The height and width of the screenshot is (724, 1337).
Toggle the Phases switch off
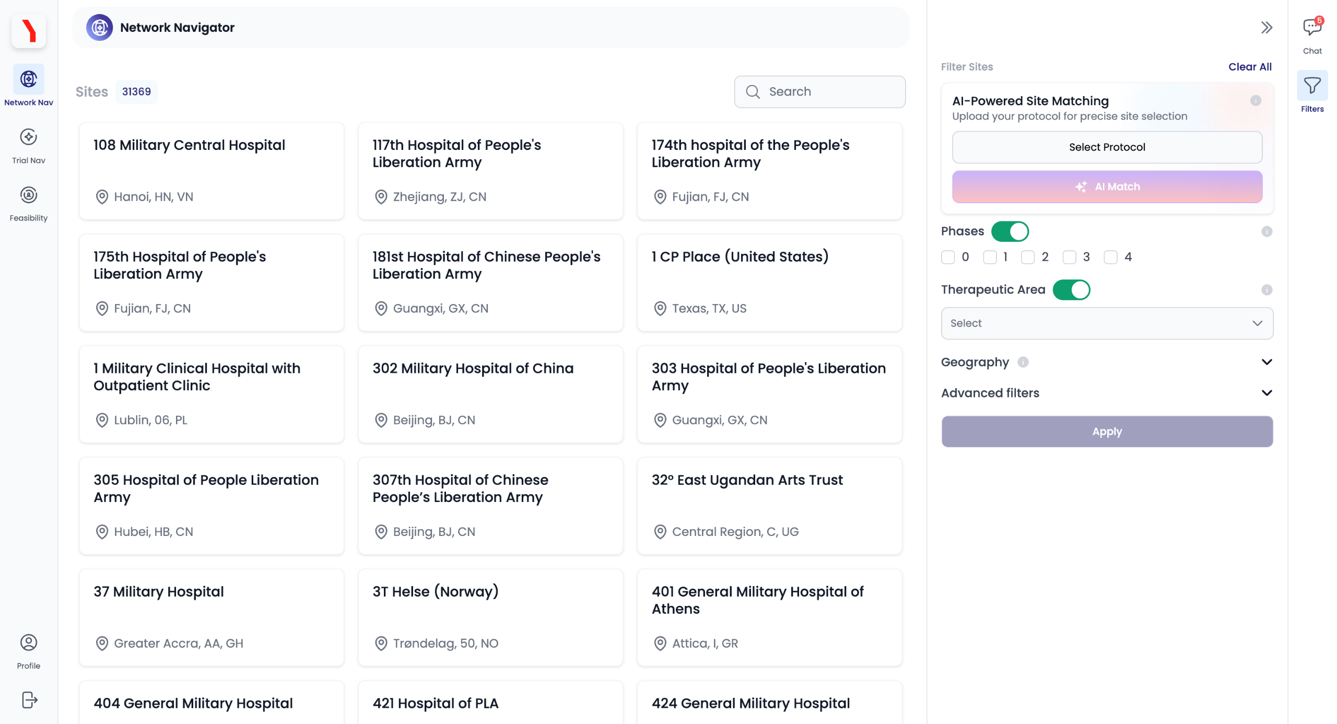tap(1009, 231)
